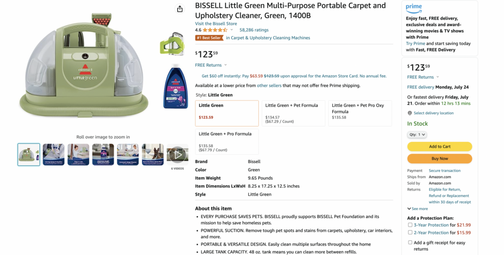
Task: Select Little Green + Pro Formula style
Action: click(x=227, y=142)
